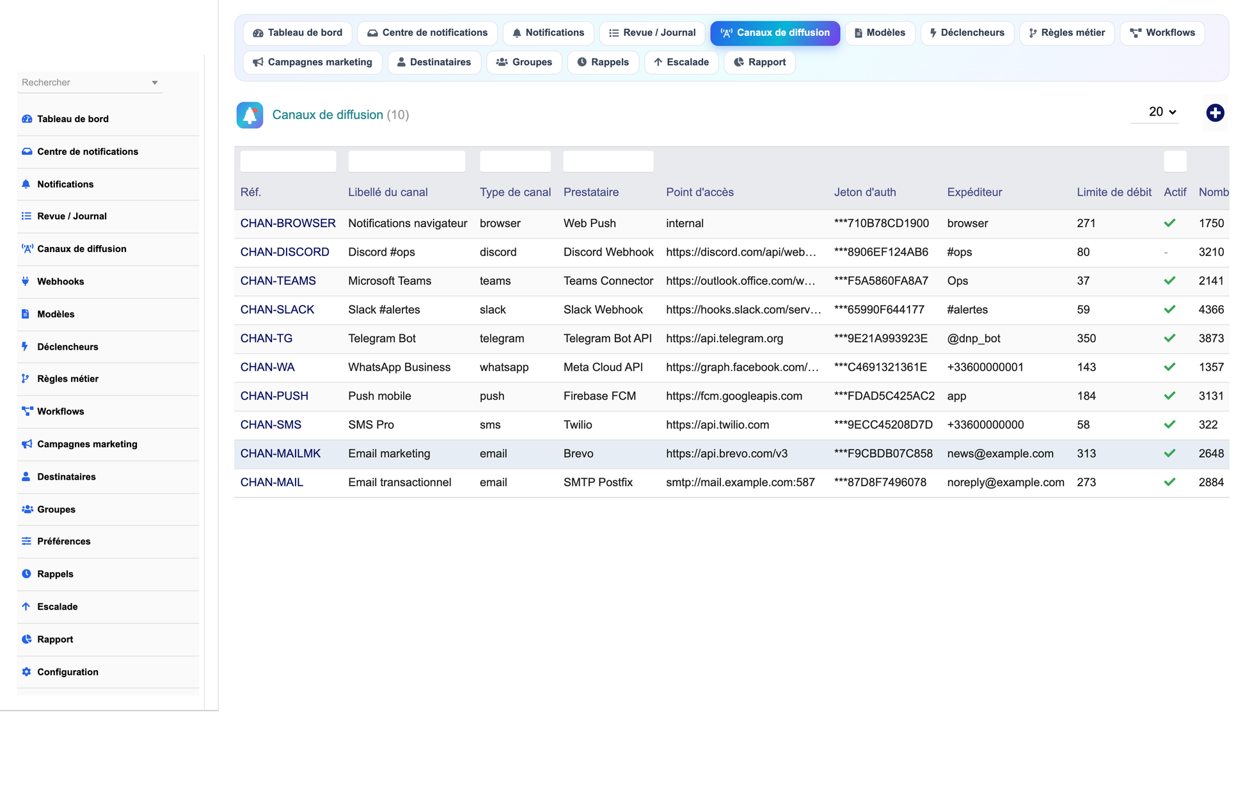Click the active checkmark for CHAN-MAILMK
This screenshot has height=809, width=1245.
coord(1170,453)
